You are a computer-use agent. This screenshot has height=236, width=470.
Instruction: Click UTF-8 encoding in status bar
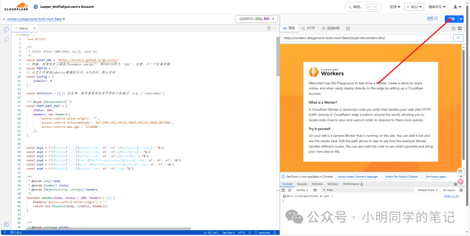point(242,233)
